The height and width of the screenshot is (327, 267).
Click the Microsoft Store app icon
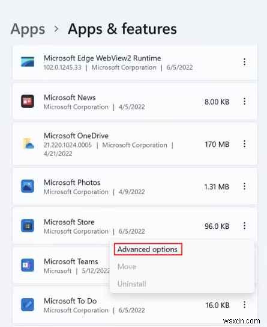coord(28,226)
